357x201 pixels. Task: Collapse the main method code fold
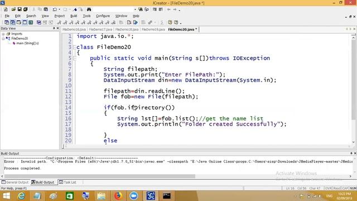pos(75,58)
